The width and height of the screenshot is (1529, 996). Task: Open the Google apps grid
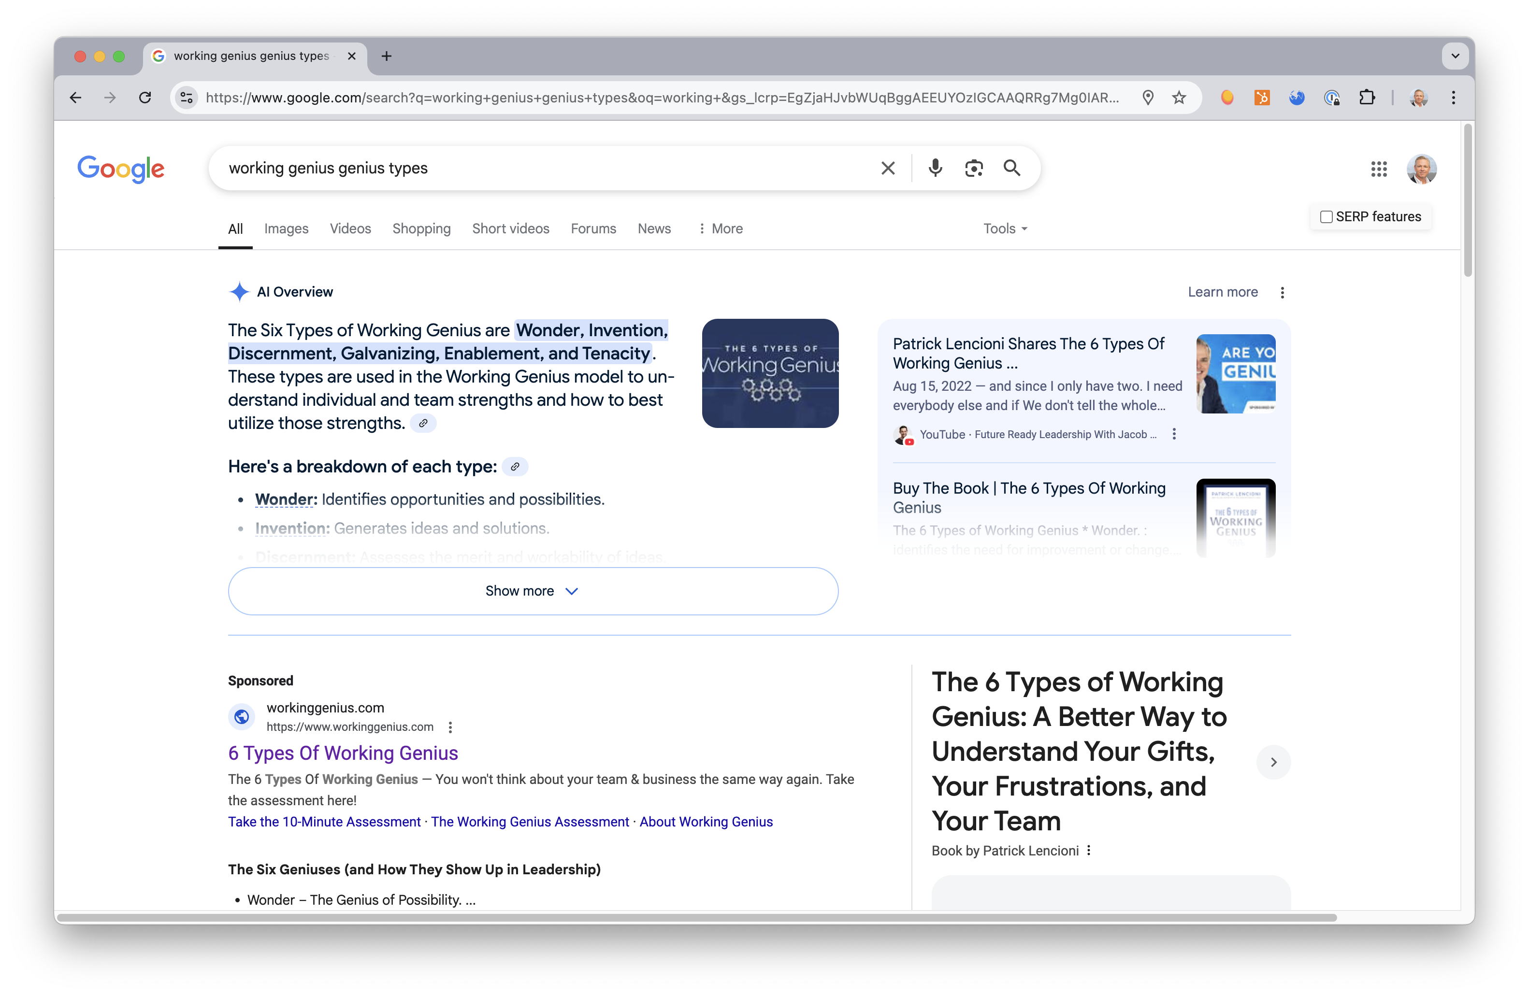[1379, 169]
